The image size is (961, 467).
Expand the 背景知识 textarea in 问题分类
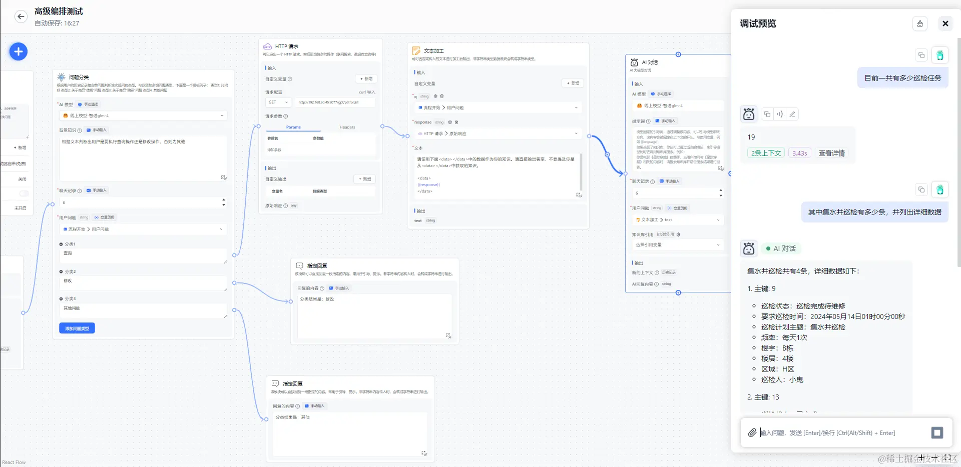(224, 177)
